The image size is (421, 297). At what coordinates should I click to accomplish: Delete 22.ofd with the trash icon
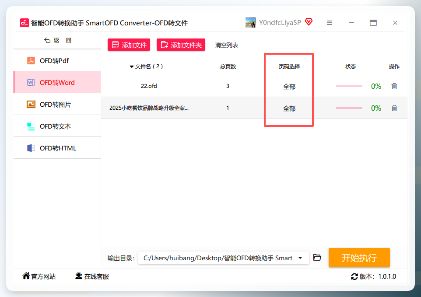click(394, 86)
